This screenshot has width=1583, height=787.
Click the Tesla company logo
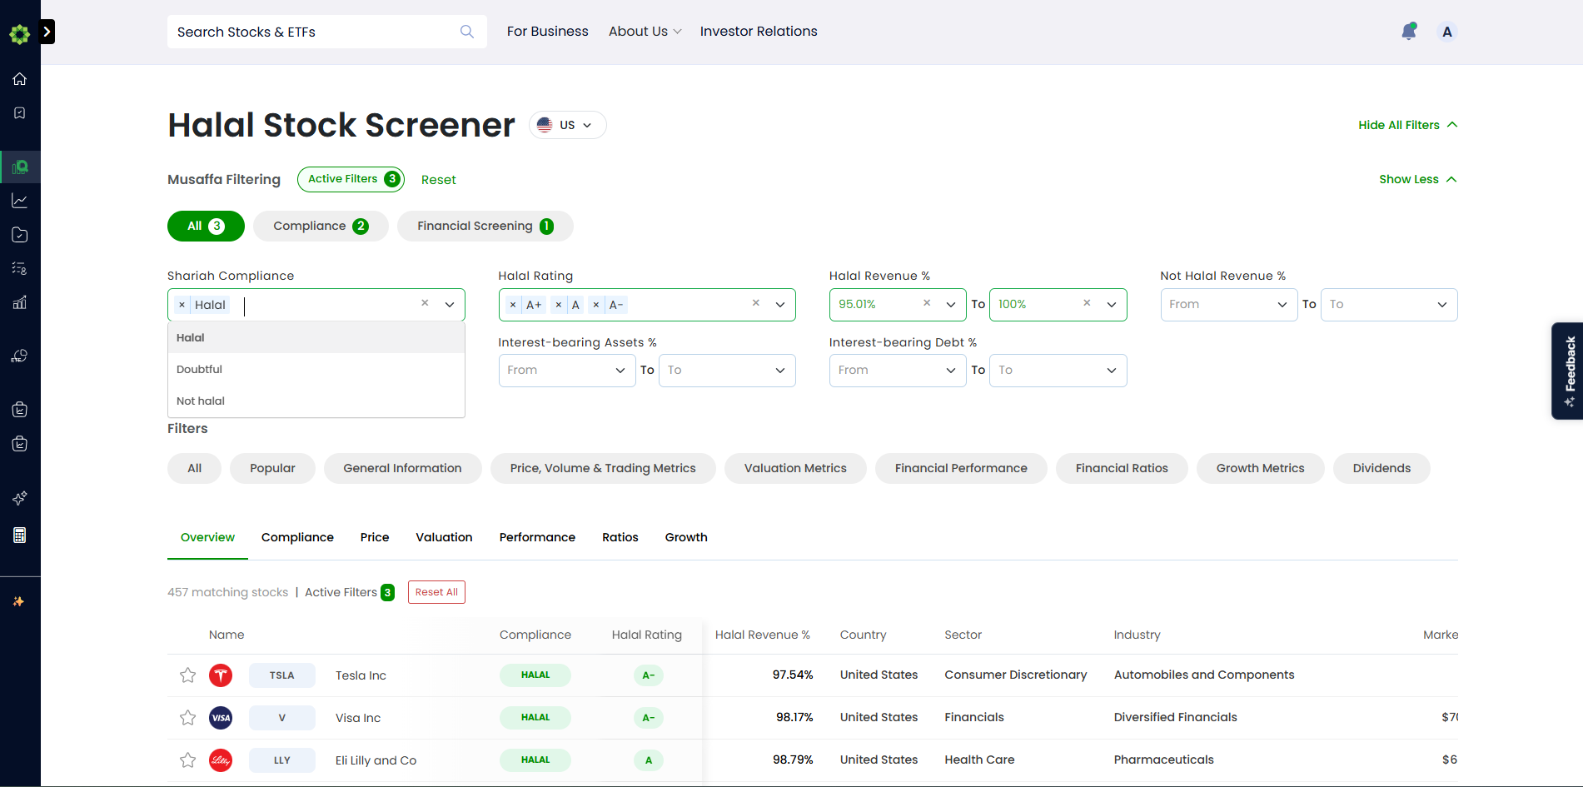[221, 675]
